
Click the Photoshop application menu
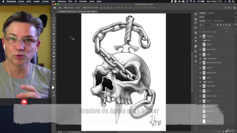click(x=11, y=1)
